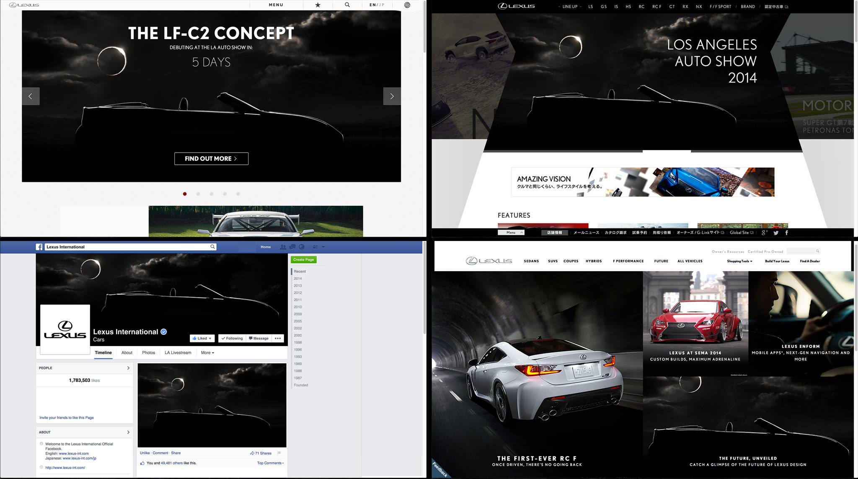Open Facebook friend requests icon

(283, 247)
